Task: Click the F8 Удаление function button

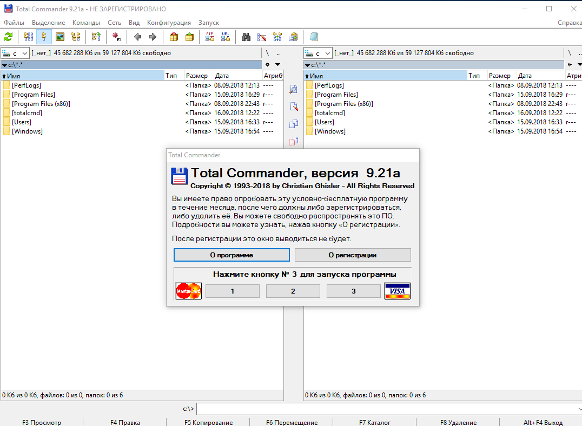Action: click(x=458, y=422)
